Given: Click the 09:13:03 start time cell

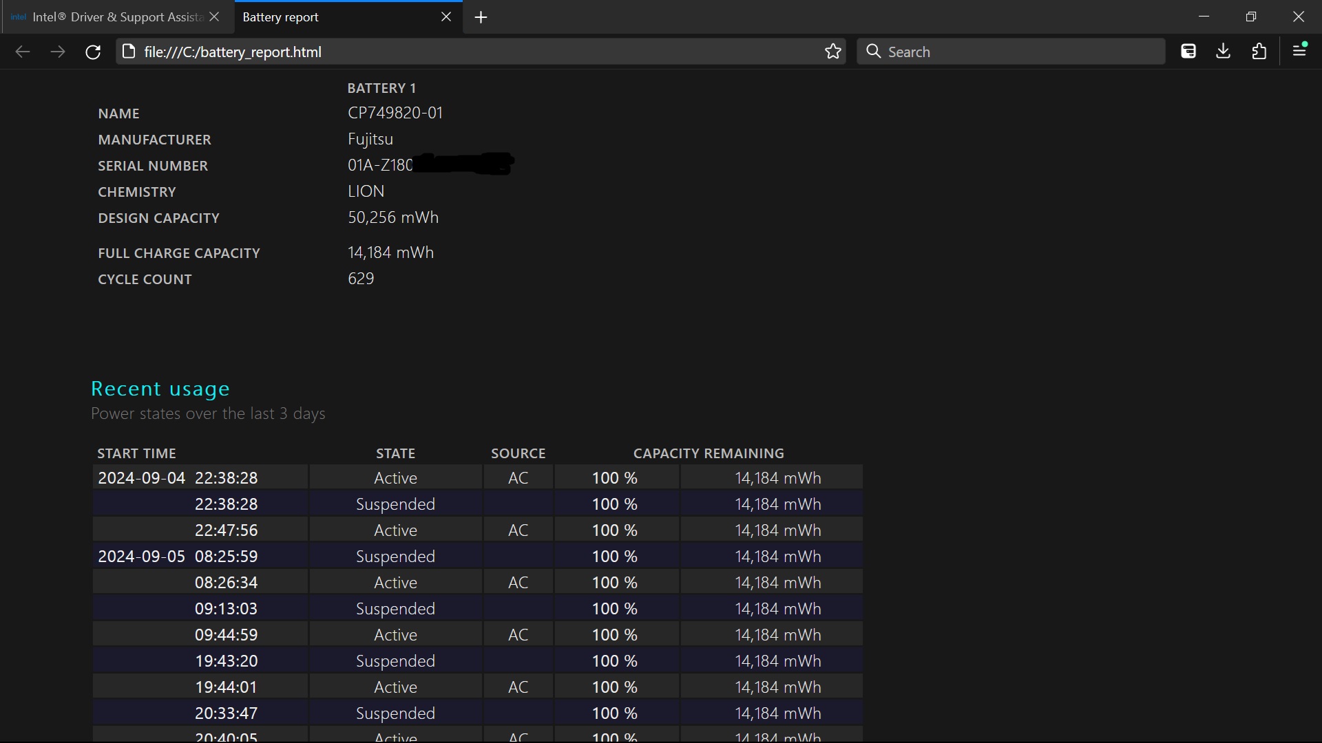Looking at the screenshot, I should coord(200,608).
